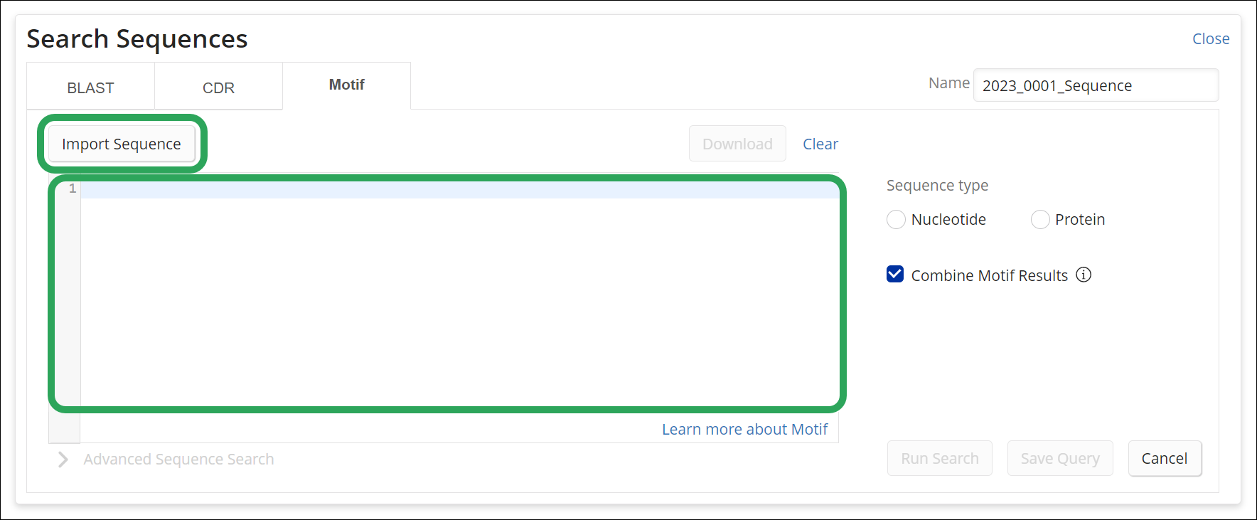The height and width of the screenshot is (520, 1257).
Task: Open the CDR tab
Action: pyautogui.click(x=218, y=87)
